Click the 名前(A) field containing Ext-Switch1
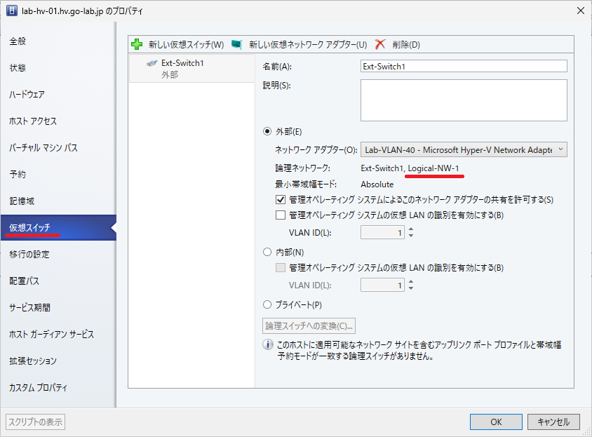The height and width of the screenshot is (437, 592). 464,66
